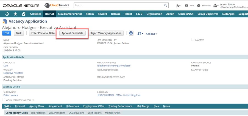Click Enter Personal Data button
This screenshot has height=116, width=248.
pyautogui.click(x=43, y=33)
